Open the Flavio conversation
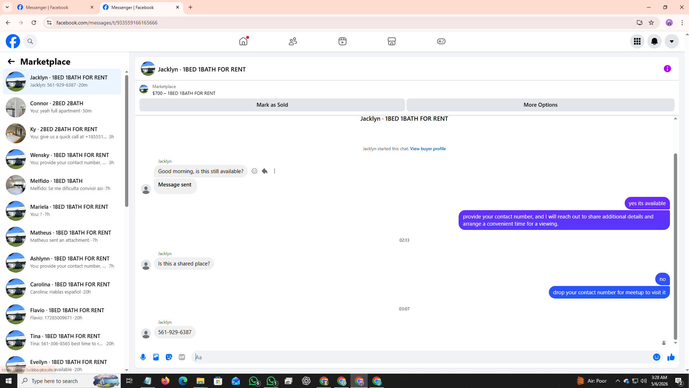Image resolution: width=689 pixels, height=388 pixels. tap(62, 314)
